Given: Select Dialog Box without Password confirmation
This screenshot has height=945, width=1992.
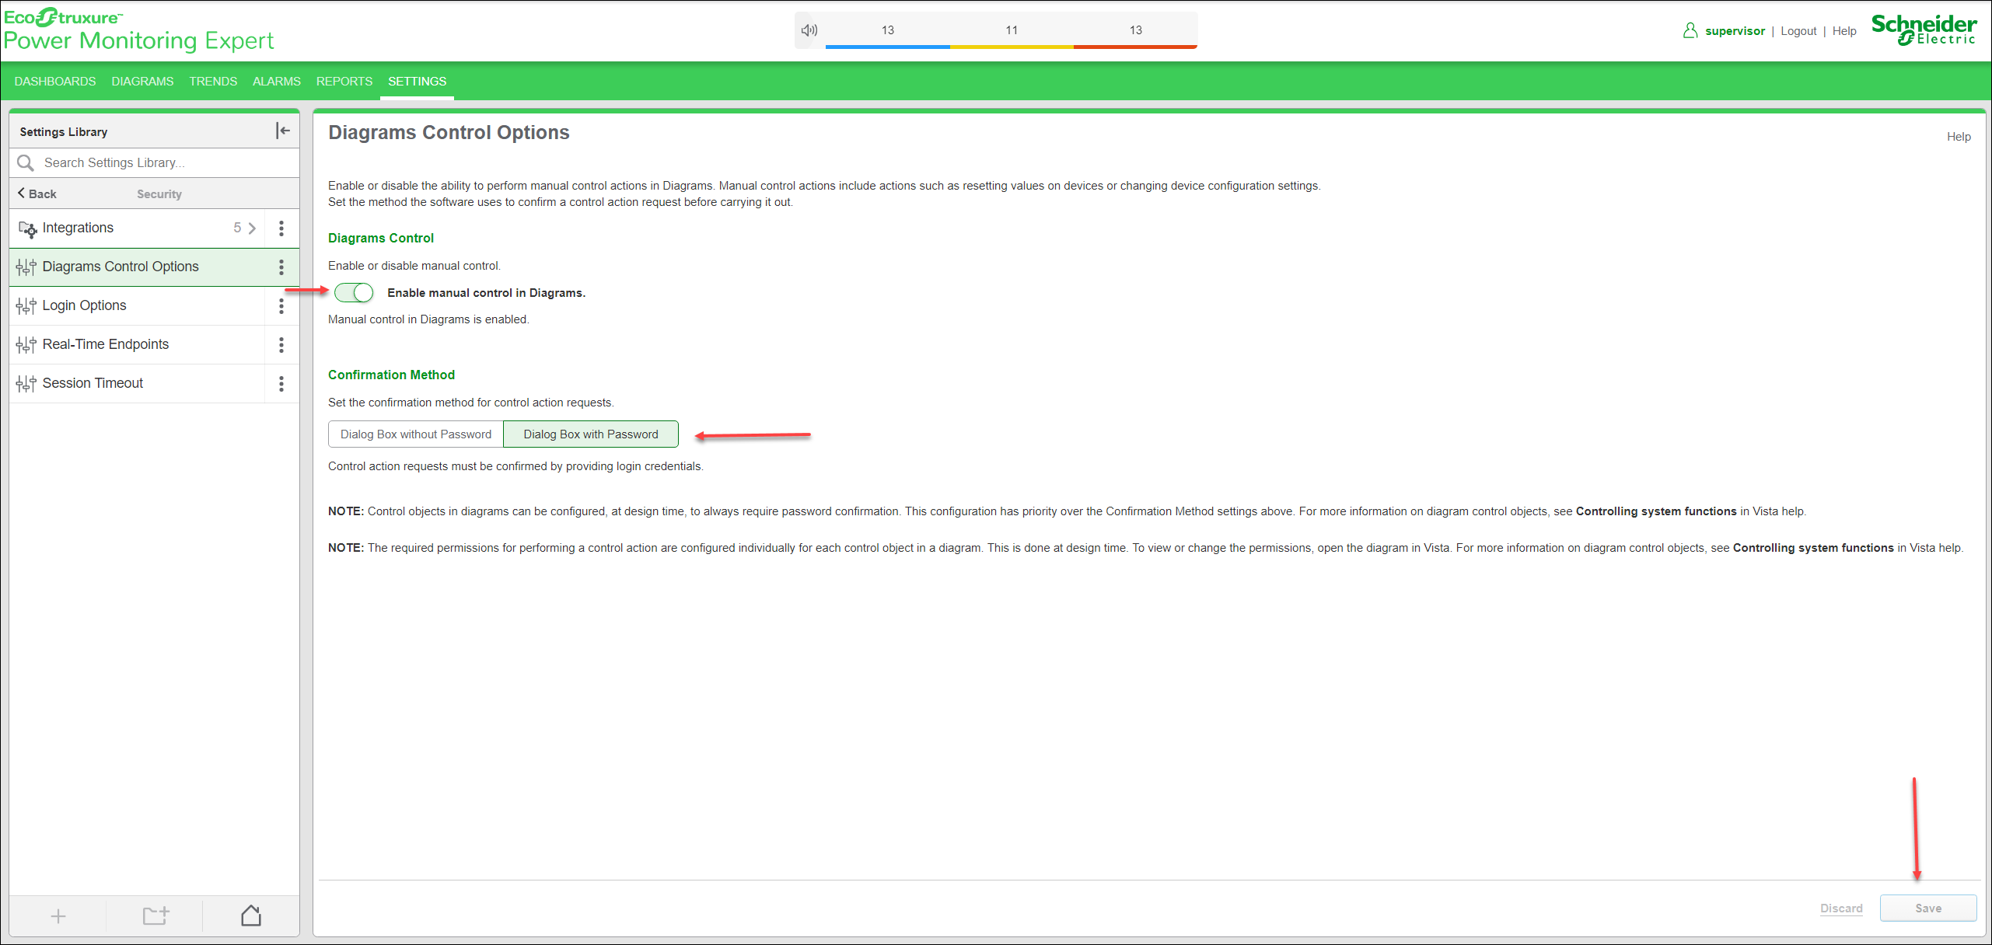Looking at the screenshot, I should tap(415, 434).
